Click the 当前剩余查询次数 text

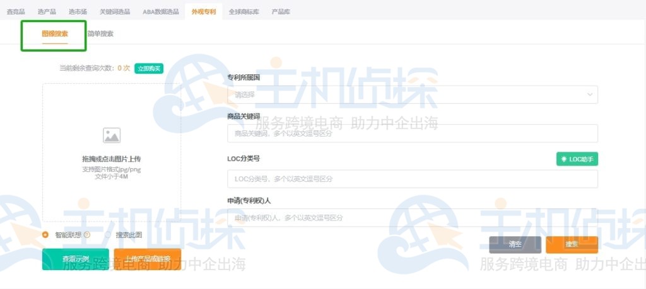point(88,68)
